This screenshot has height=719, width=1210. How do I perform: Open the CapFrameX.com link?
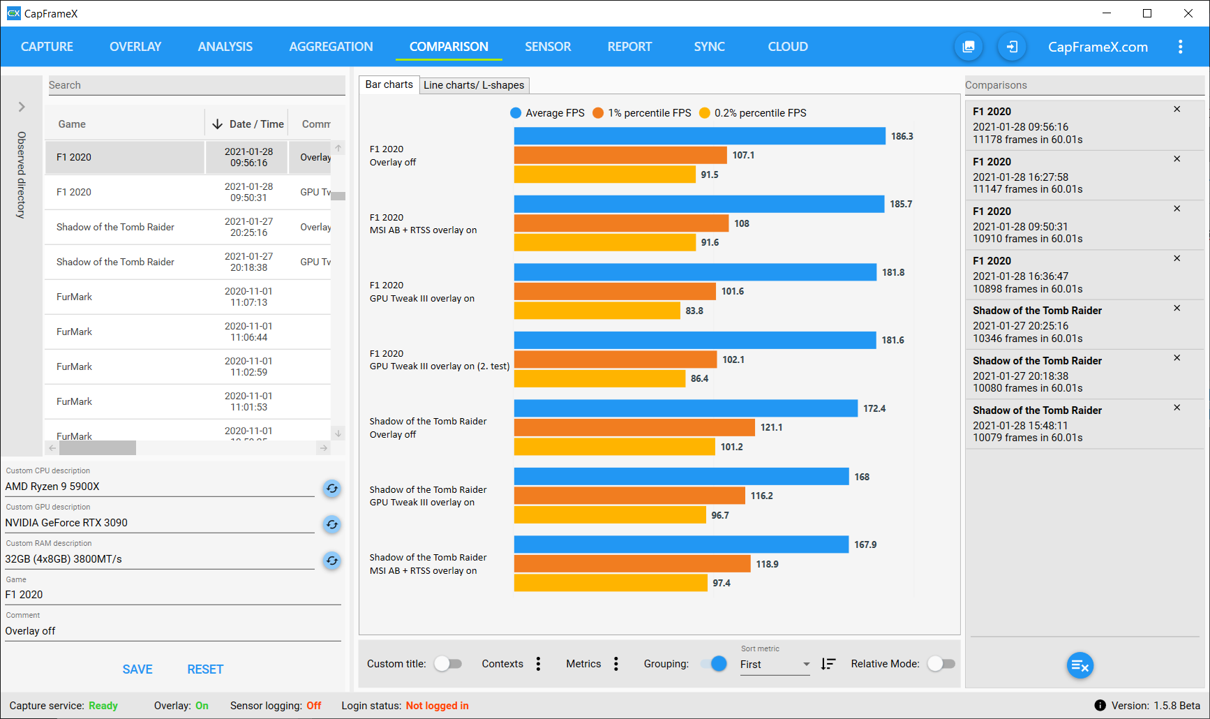tap(1098, 47)
